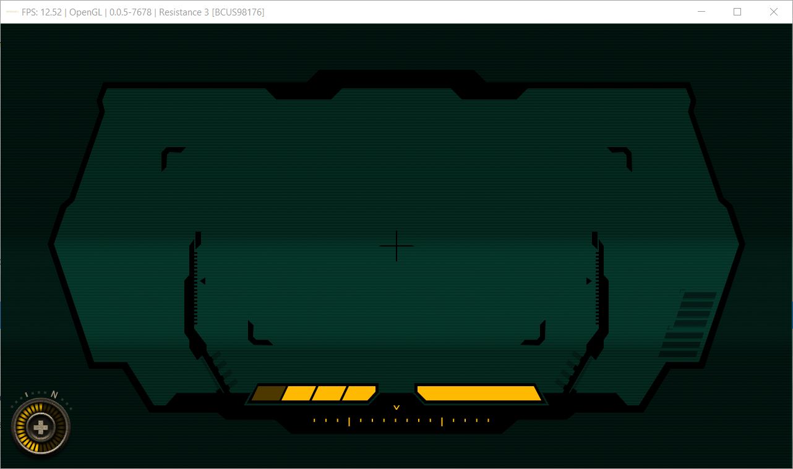Click the window title text Resistance 3 [BCUS98176]
Image resolution: width=793 pixels, height=469 pixels.
[x=212, y=12]
